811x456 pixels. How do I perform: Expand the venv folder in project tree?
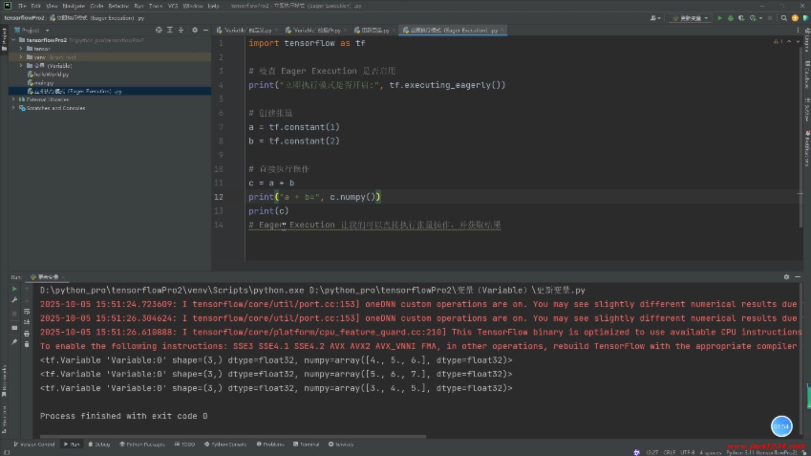pos(21,57)
